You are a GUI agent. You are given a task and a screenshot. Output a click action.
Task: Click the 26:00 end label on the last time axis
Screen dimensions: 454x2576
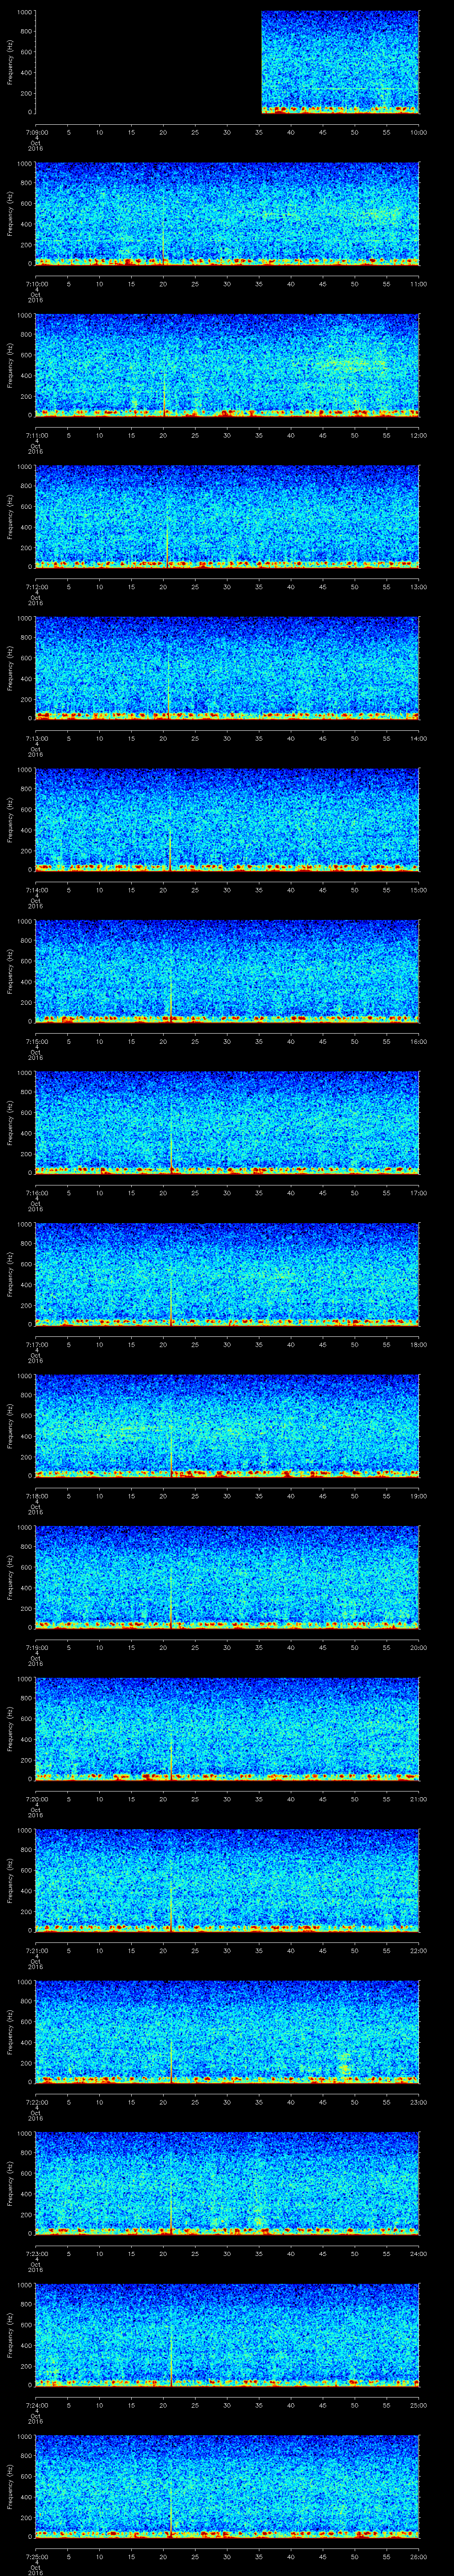point(418,2554)
